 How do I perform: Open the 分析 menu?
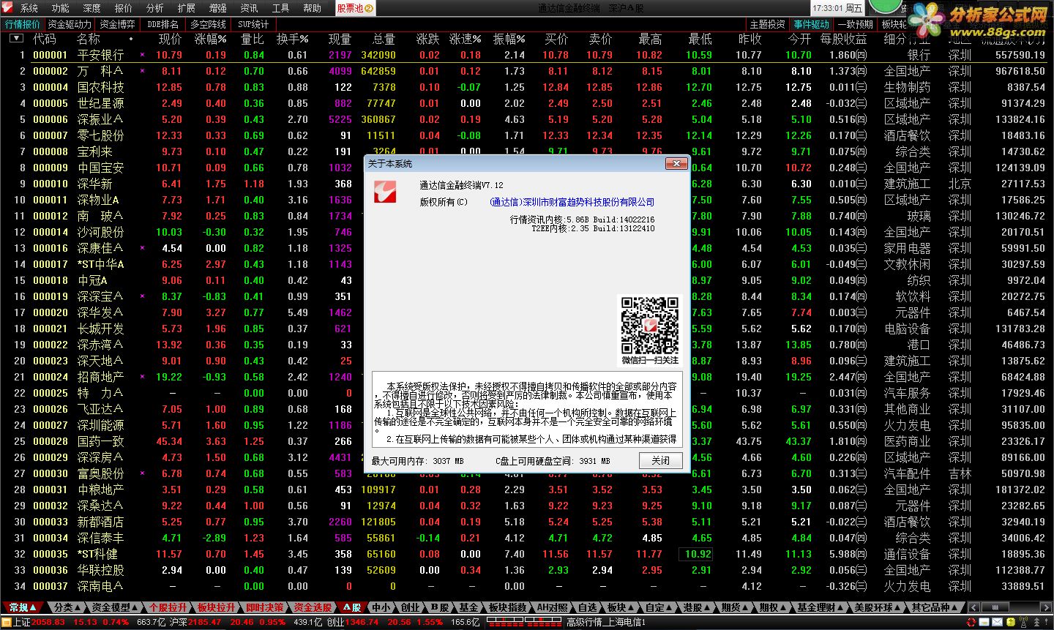click(155, 8)
